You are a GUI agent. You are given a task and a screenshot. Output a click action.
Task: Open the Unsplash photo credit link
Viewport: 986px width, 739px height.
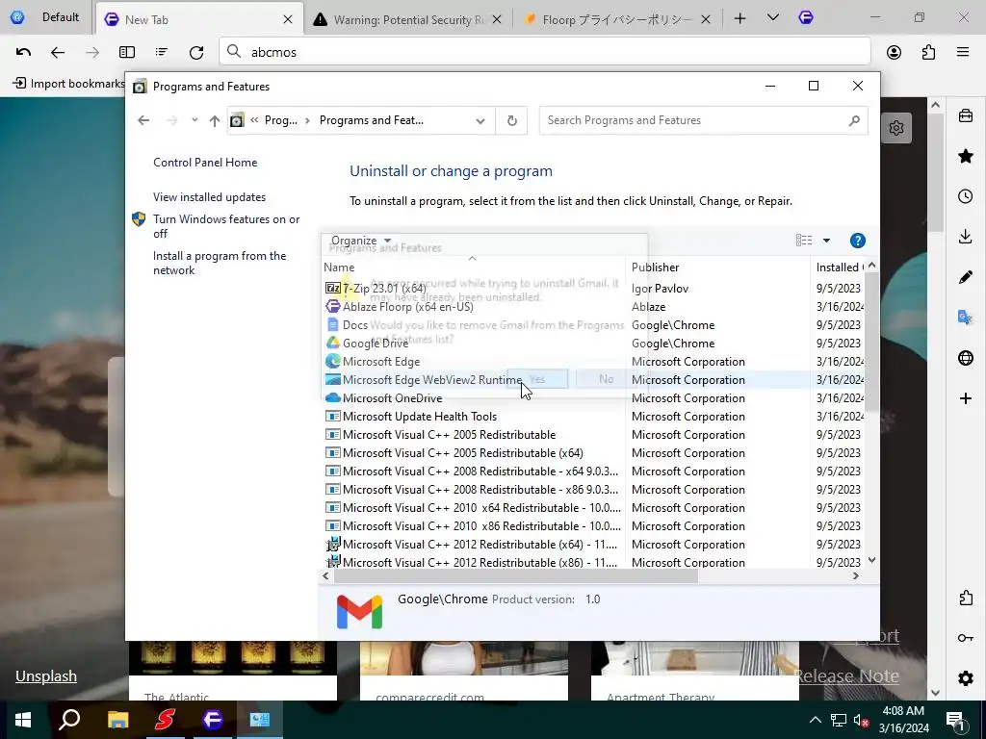point(46,676)
